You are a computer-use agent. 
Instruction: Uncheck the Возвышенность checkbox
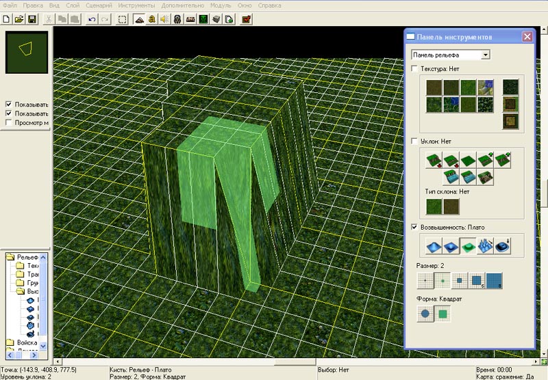coord(414,227)
